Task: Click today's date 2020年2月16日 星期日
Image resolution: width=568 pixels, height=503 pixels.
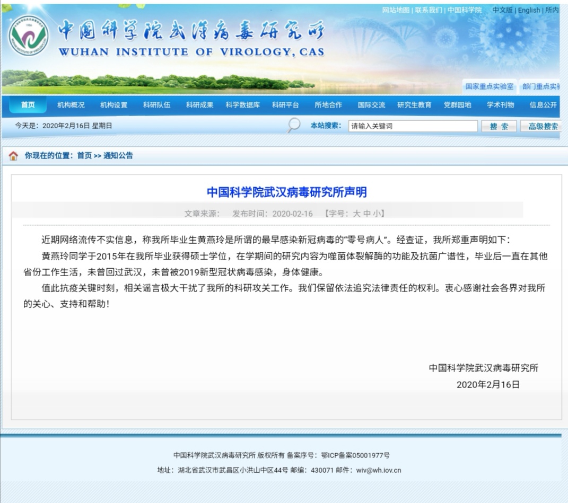Action: tap(77, 126)
